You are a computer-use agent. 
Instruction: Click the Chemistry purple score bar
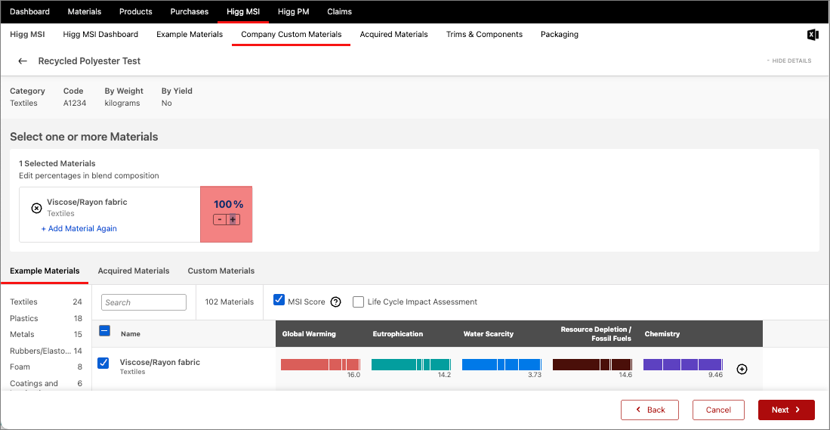(683, 364)
